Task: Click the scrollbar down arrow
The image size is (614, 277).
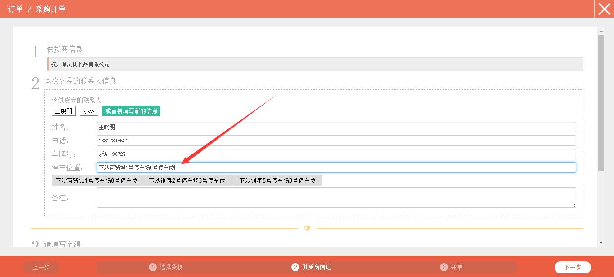Action: pos(601,243)
